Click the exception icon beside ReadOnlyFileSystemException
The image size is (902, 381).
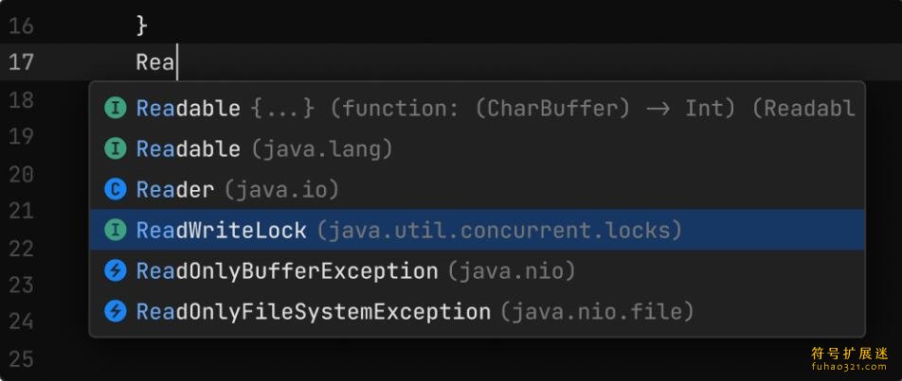coord(115,312)
